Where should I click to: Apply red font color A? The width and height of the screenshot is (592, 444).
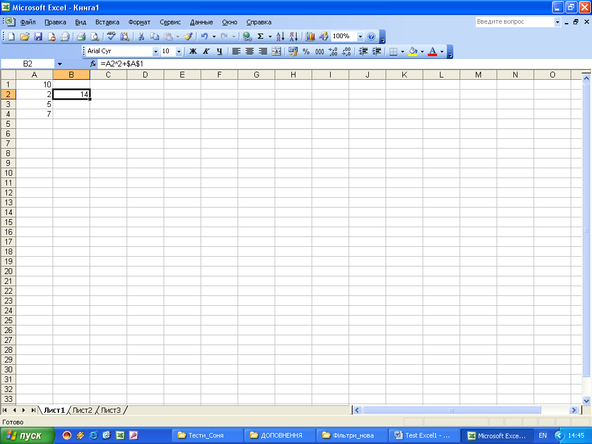coord(432,51)
